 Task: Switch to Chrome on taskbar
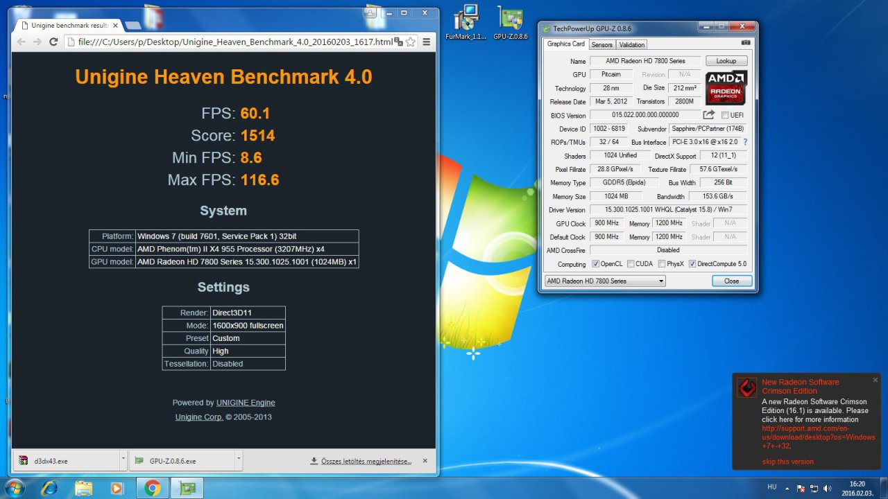[153, 488]
